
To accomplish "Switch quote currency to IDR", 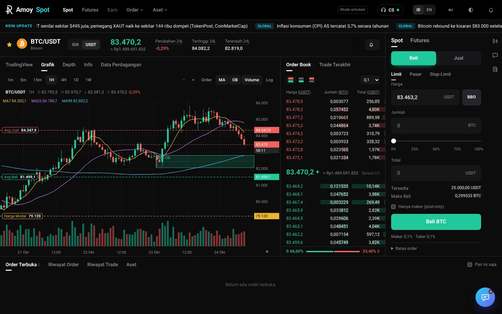I will pyautogui.click(x=75, y=45).
